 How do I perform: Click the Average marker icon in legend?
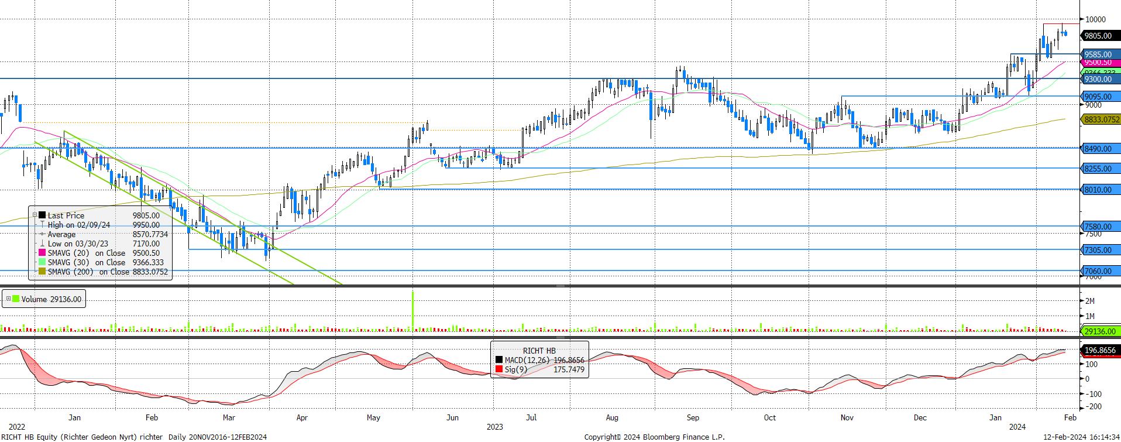click(43, 234)
